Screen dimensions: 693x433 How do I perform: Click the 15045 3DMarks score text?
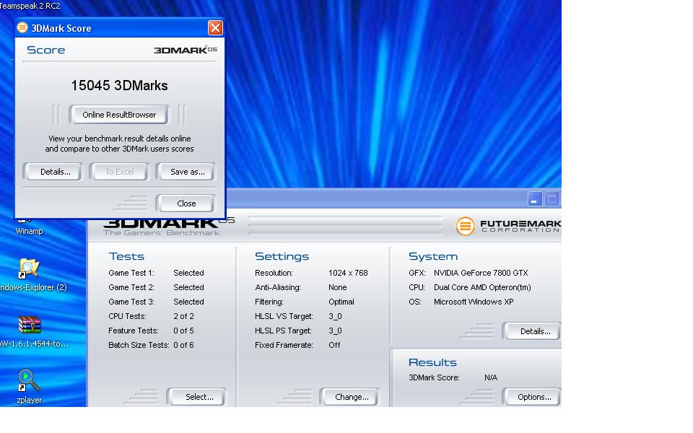tap(119, 85)
